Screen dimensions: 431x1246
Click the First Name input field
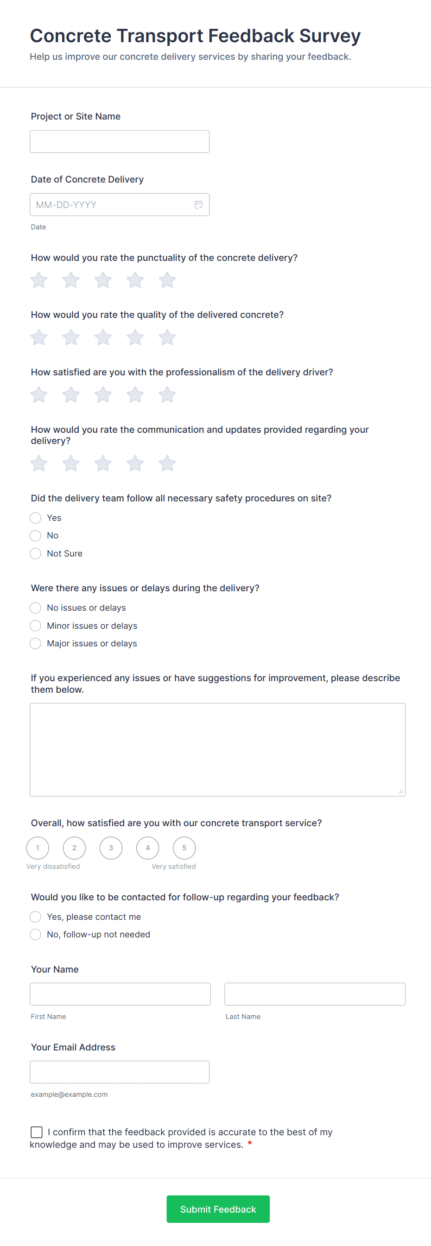(x=120, y=993)
